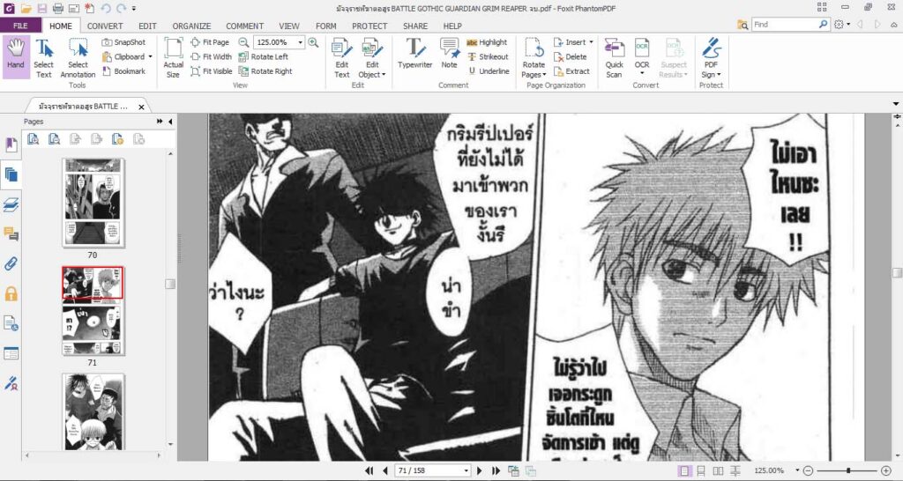903x481 pixels.
Task: Open the FILE menu
Action: tap(20, 26)
